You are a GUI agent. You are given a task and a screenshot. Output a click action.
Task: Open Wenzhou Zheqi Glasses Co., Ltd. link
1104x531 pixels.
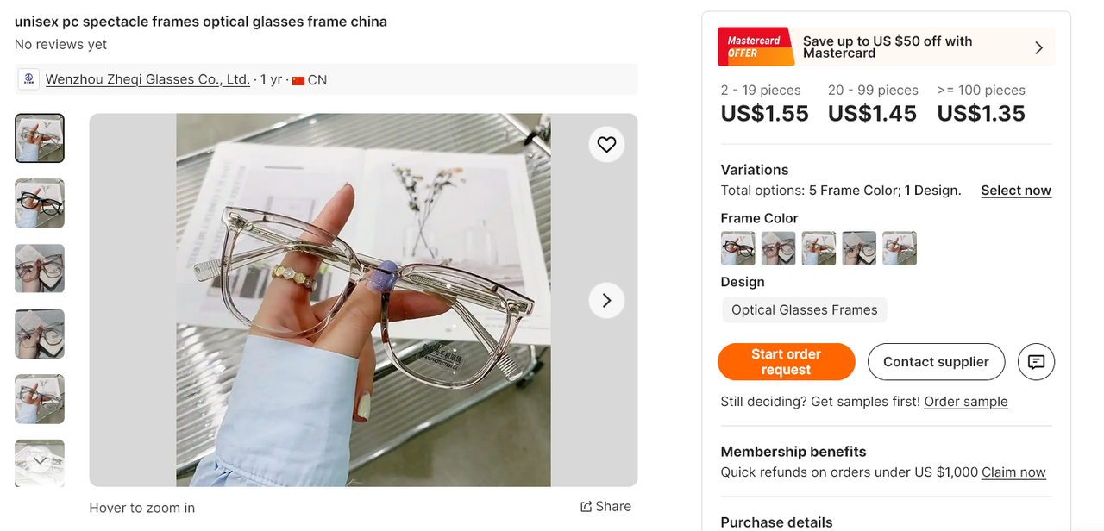[x=147, y=79]
